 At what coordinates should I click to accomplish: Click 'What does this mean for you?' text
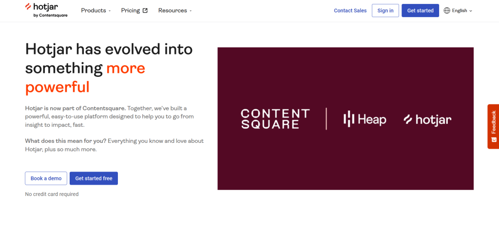[66, 140]
